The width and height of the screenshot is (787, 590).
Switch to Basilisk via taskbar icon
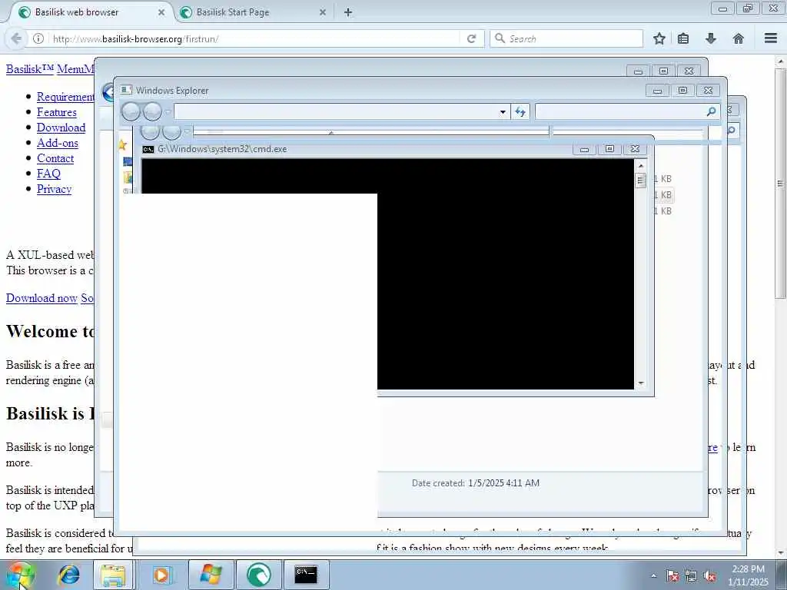259,575
